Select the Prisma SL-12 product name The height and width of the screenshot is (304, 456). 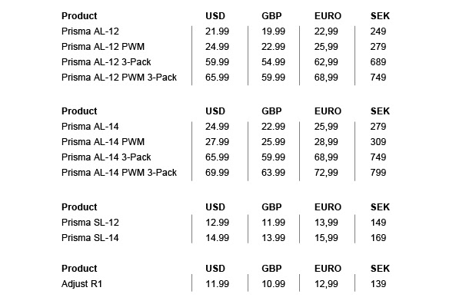click(x=90, y=223)
